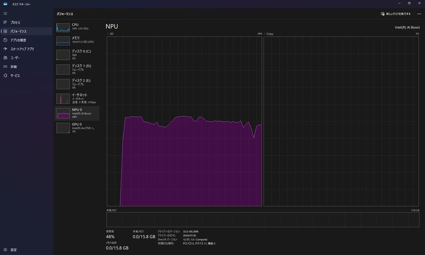425x255 pixels.
Task: Show ディスク 0 (C:) SSD performance
Action: click(77, 55)
